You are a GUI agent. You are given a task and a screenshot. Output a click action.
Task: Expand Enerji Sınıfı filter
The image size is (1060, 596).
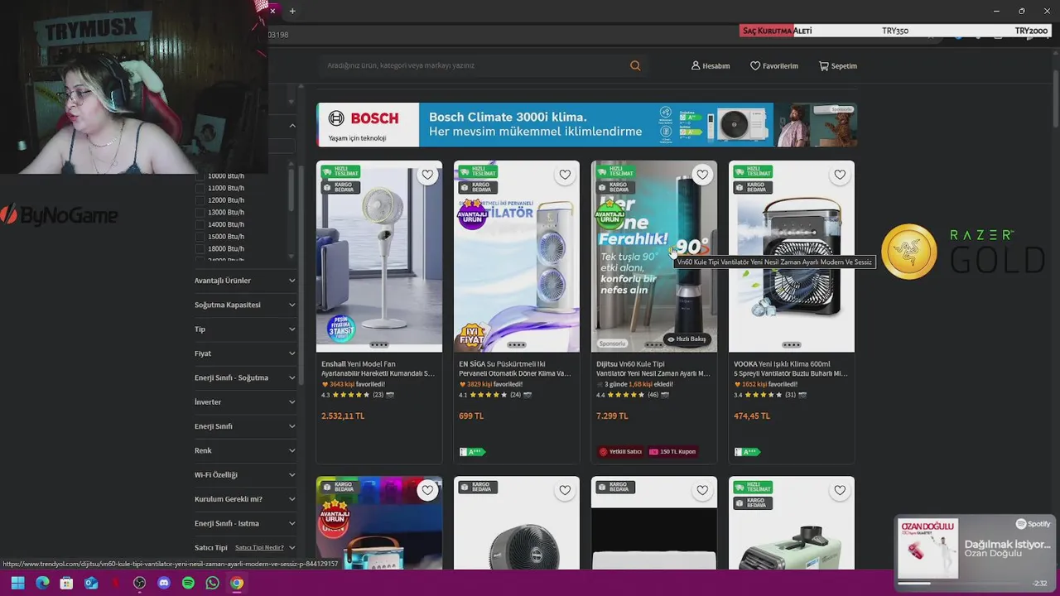coord(245,426)
